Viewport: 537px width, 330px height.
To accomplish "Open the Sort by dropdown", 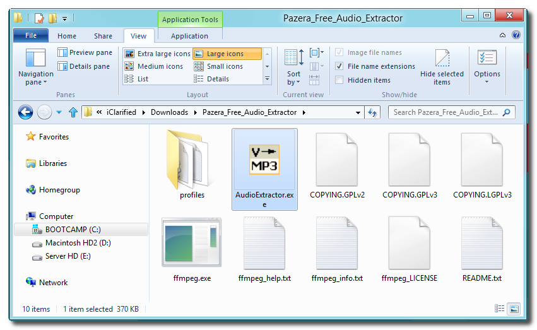I will click(x=293, y=67).
